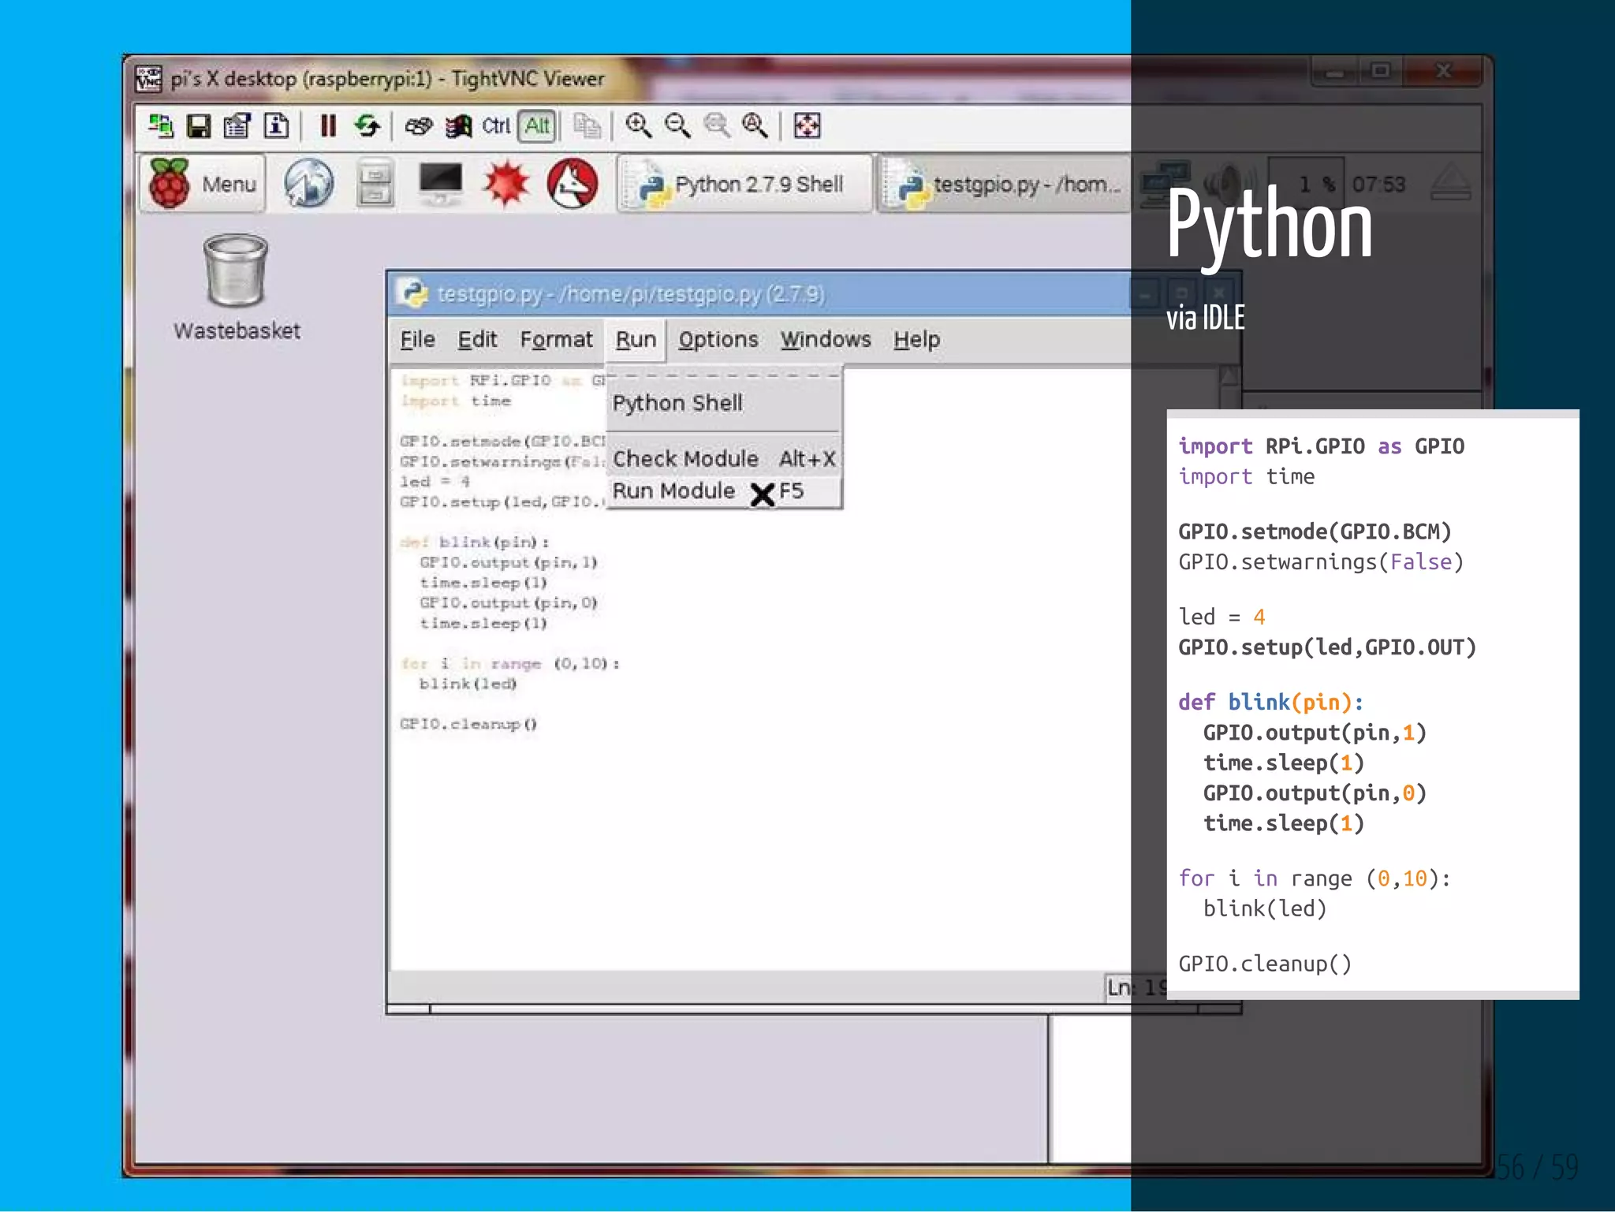
Task: Open the Format menu in IDLE editor
Action: 556,340
